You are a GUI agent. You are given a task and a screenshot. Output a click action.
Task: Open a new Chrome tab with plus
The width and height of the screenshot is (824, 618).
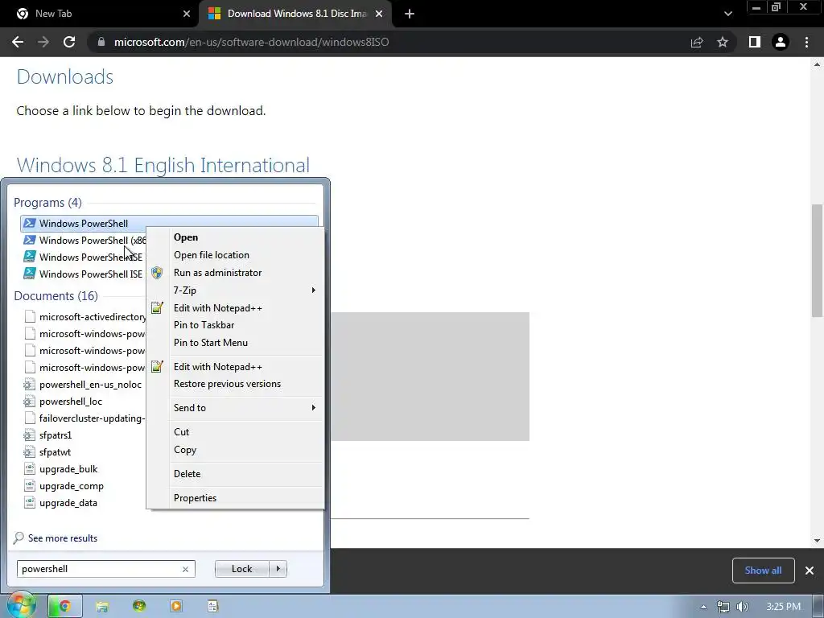tap(410, 14)
